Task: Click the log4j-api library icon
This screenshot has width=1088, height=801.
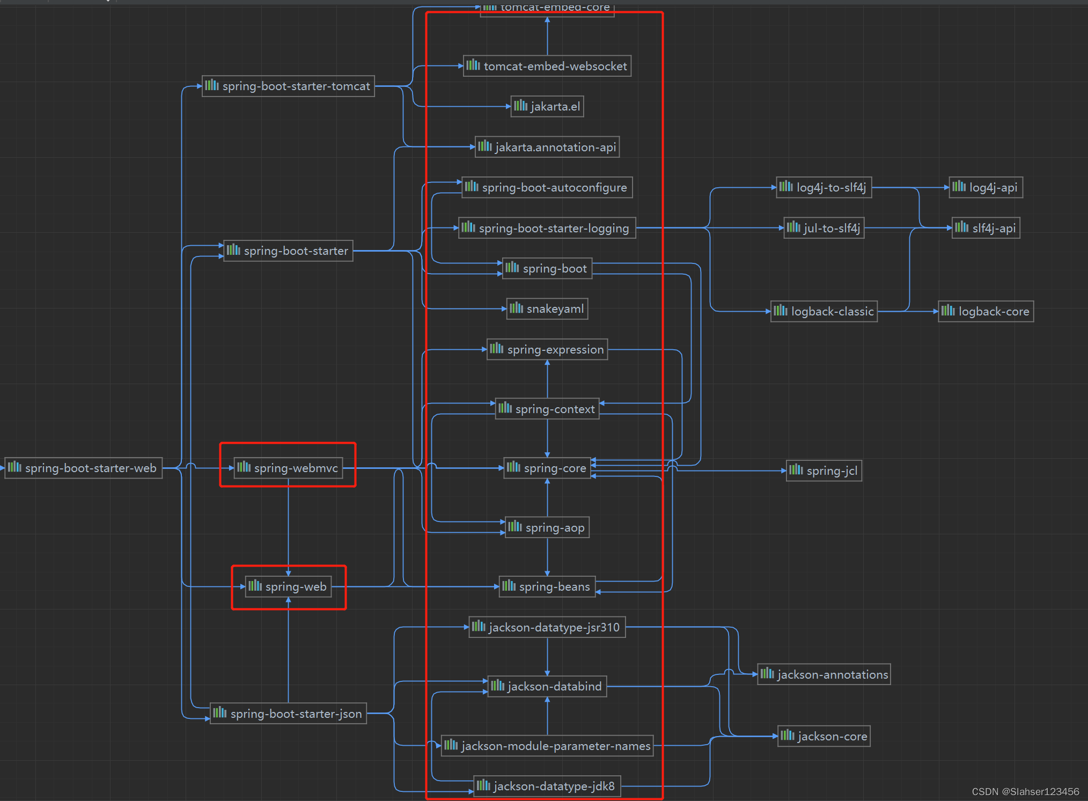Action: (959, 187)
